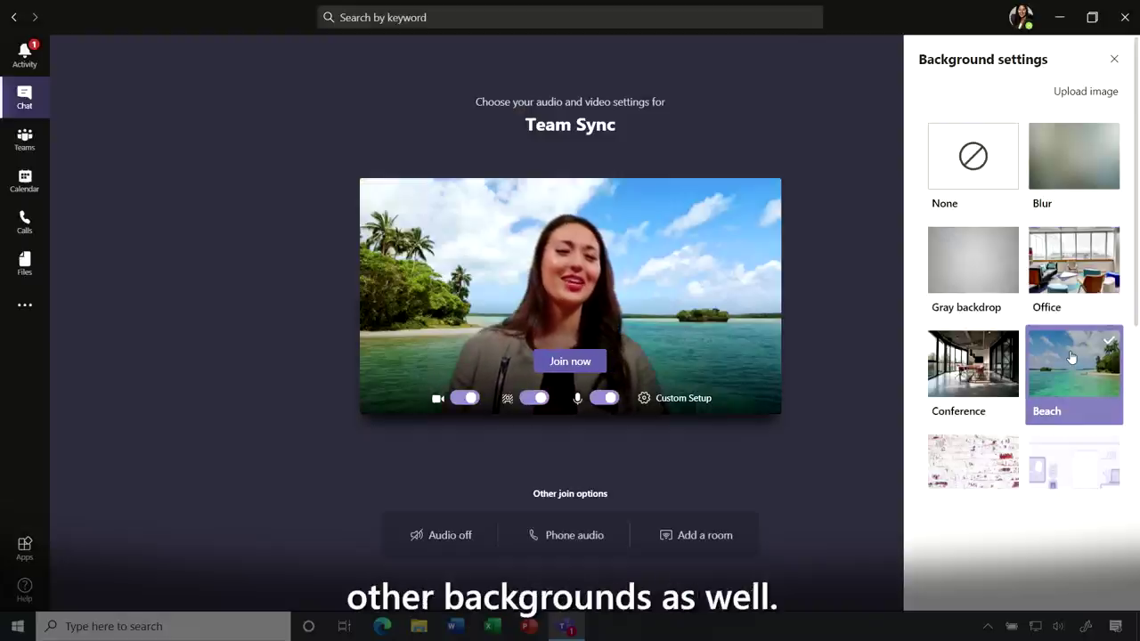Select the Audio off join option
This screenshot has height=641, width=1140.
(x=441, y=535)
